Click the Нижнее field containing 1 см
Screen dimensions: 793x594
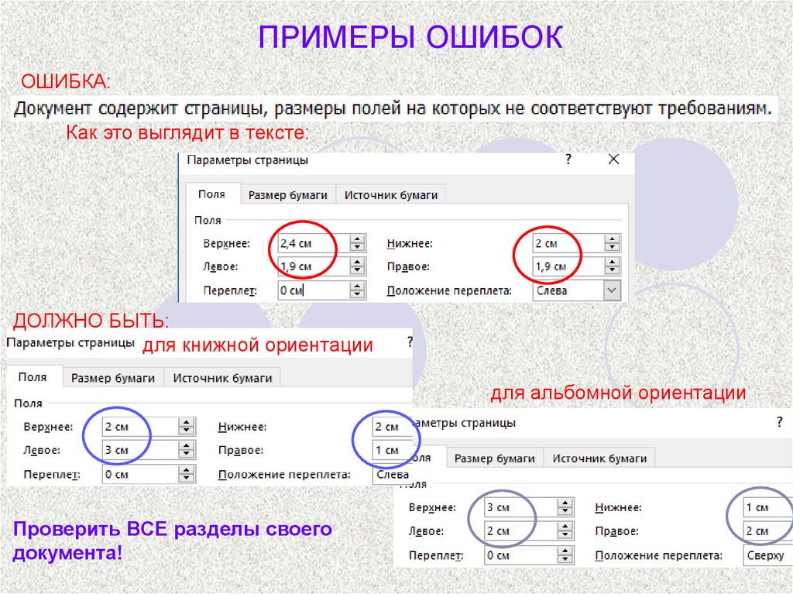pos(762,508)
